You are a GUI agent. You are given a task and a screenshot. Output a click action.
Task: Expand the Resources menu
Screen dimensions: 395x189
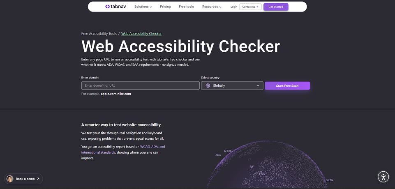(x=212, y=7)
